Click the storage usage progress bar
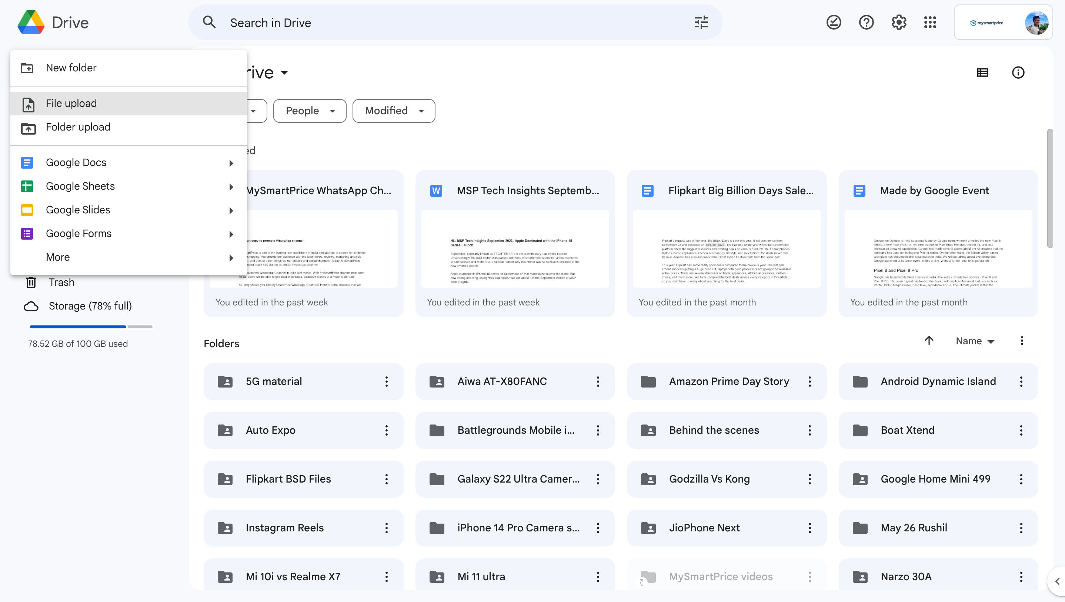The height and width of the screenshot is (602, 1065). pos(91,327)
